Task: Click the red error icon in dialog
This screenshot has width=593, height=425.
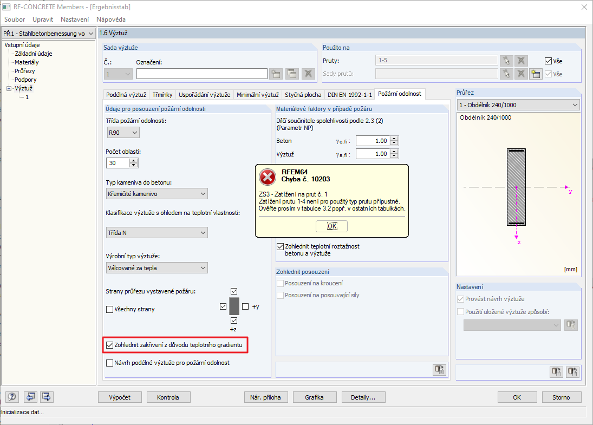Action: (268, 177)
